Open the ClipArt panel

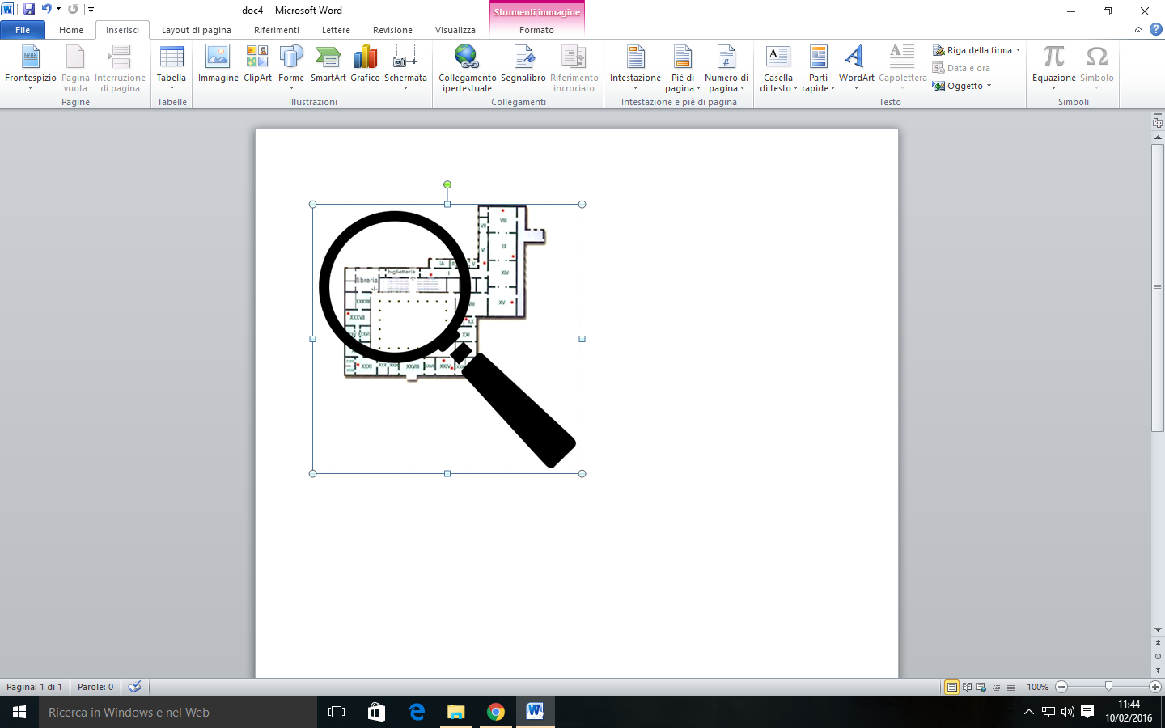click(257, 64)
